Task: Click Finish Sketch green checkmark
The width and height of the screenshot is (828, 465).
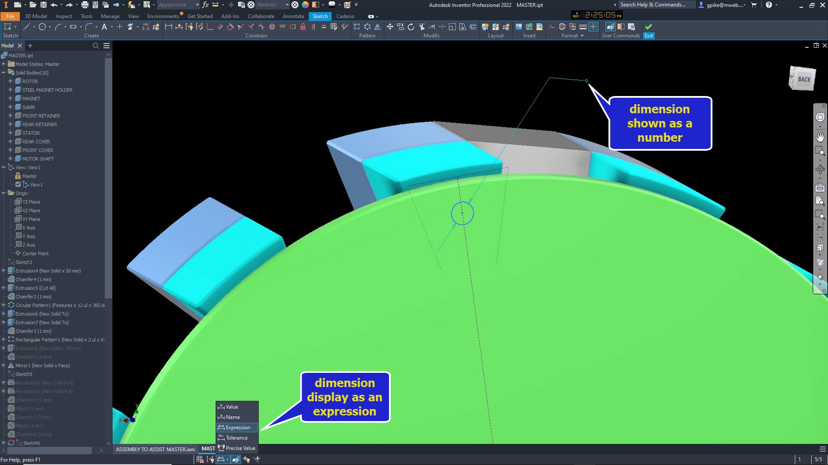Action: [649, 27]
